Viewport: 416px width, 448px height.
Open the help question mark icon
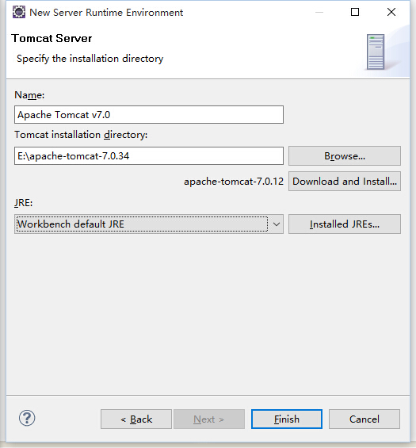[27, 419]
